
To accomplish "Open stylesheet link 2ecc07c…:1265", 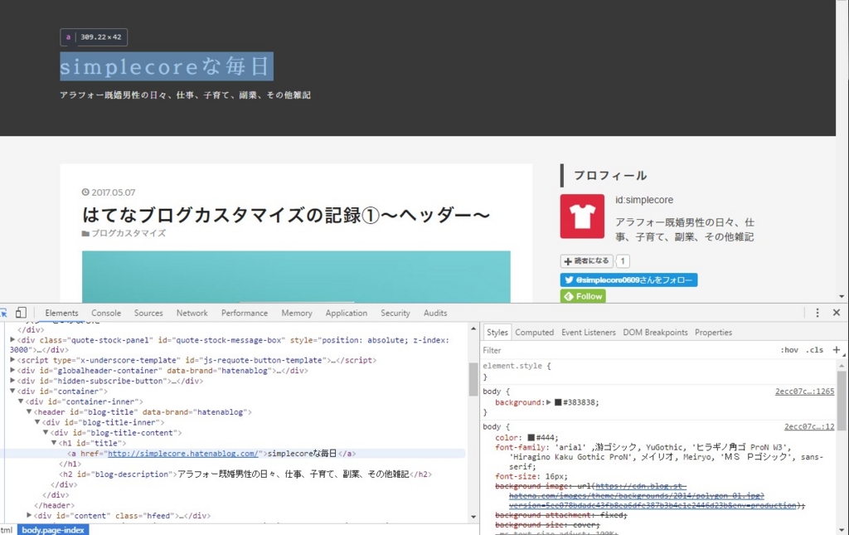I will pyautogui.click(x=804, y=392).
